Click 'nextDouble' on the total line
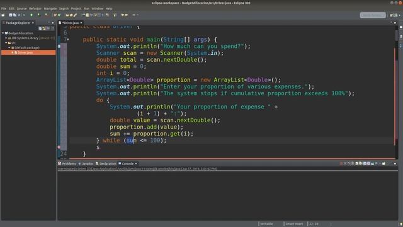This screenshot has height=227, width=403. tap(180, 60)
